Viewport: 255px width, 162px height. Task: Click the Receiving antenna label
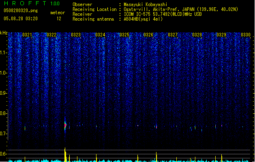pos(93,19)
